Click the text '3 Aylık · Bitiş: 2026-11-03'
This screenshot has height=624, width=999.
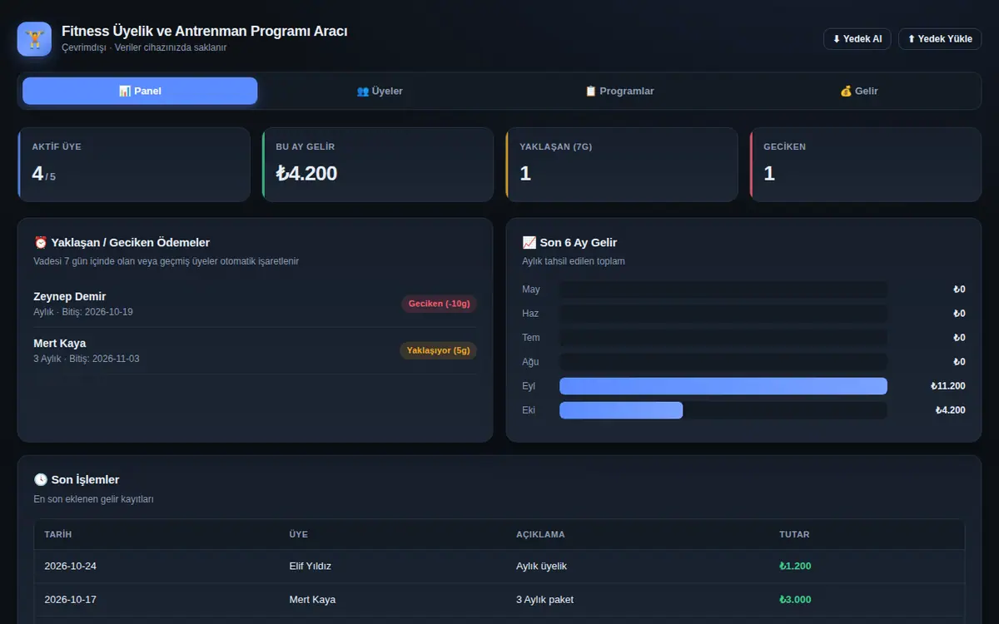point(87,359)
